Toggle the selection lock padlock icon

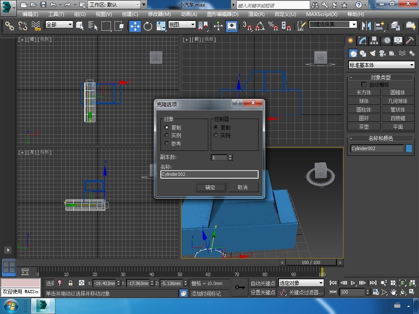point(70,283)
